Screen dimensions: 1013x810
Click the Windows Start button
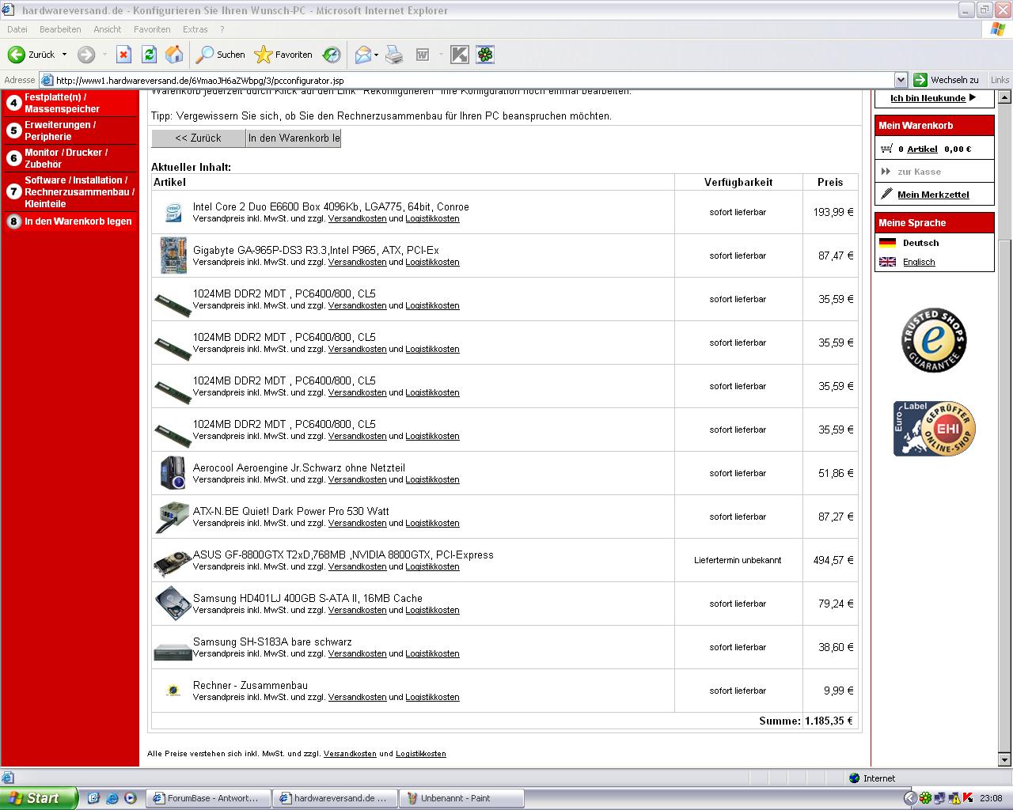(39, 798)
